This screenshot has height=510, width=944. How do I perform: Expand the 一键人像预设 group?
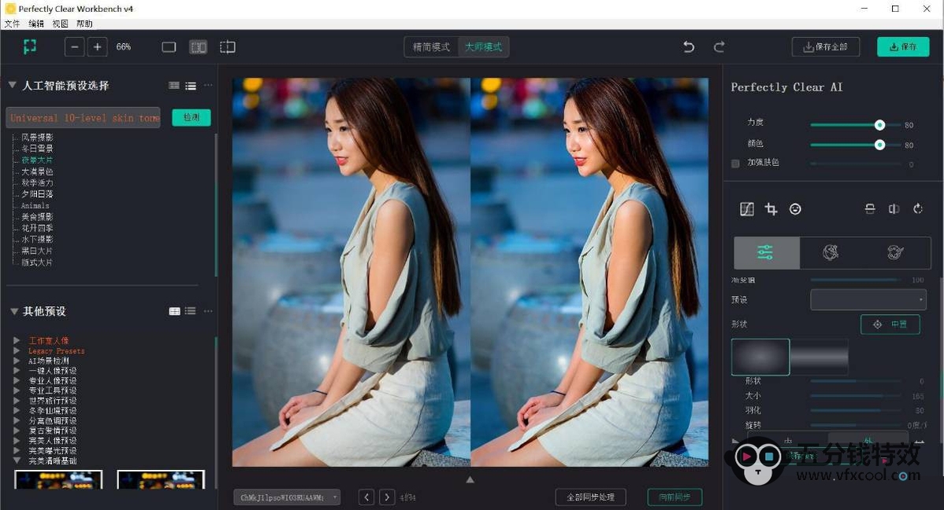pos(17,371)
